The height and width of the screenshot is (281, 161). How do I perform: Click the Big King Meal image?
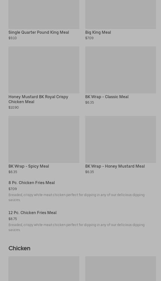(x=120, y=14)
